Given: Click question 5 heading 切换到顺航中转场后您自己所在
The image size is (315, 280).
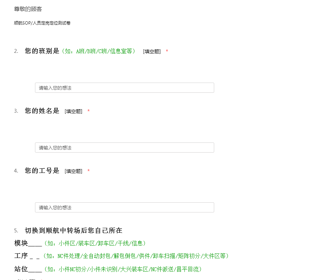Looking at the screenshot, I should pyautogui.click(x=73, y=231).
